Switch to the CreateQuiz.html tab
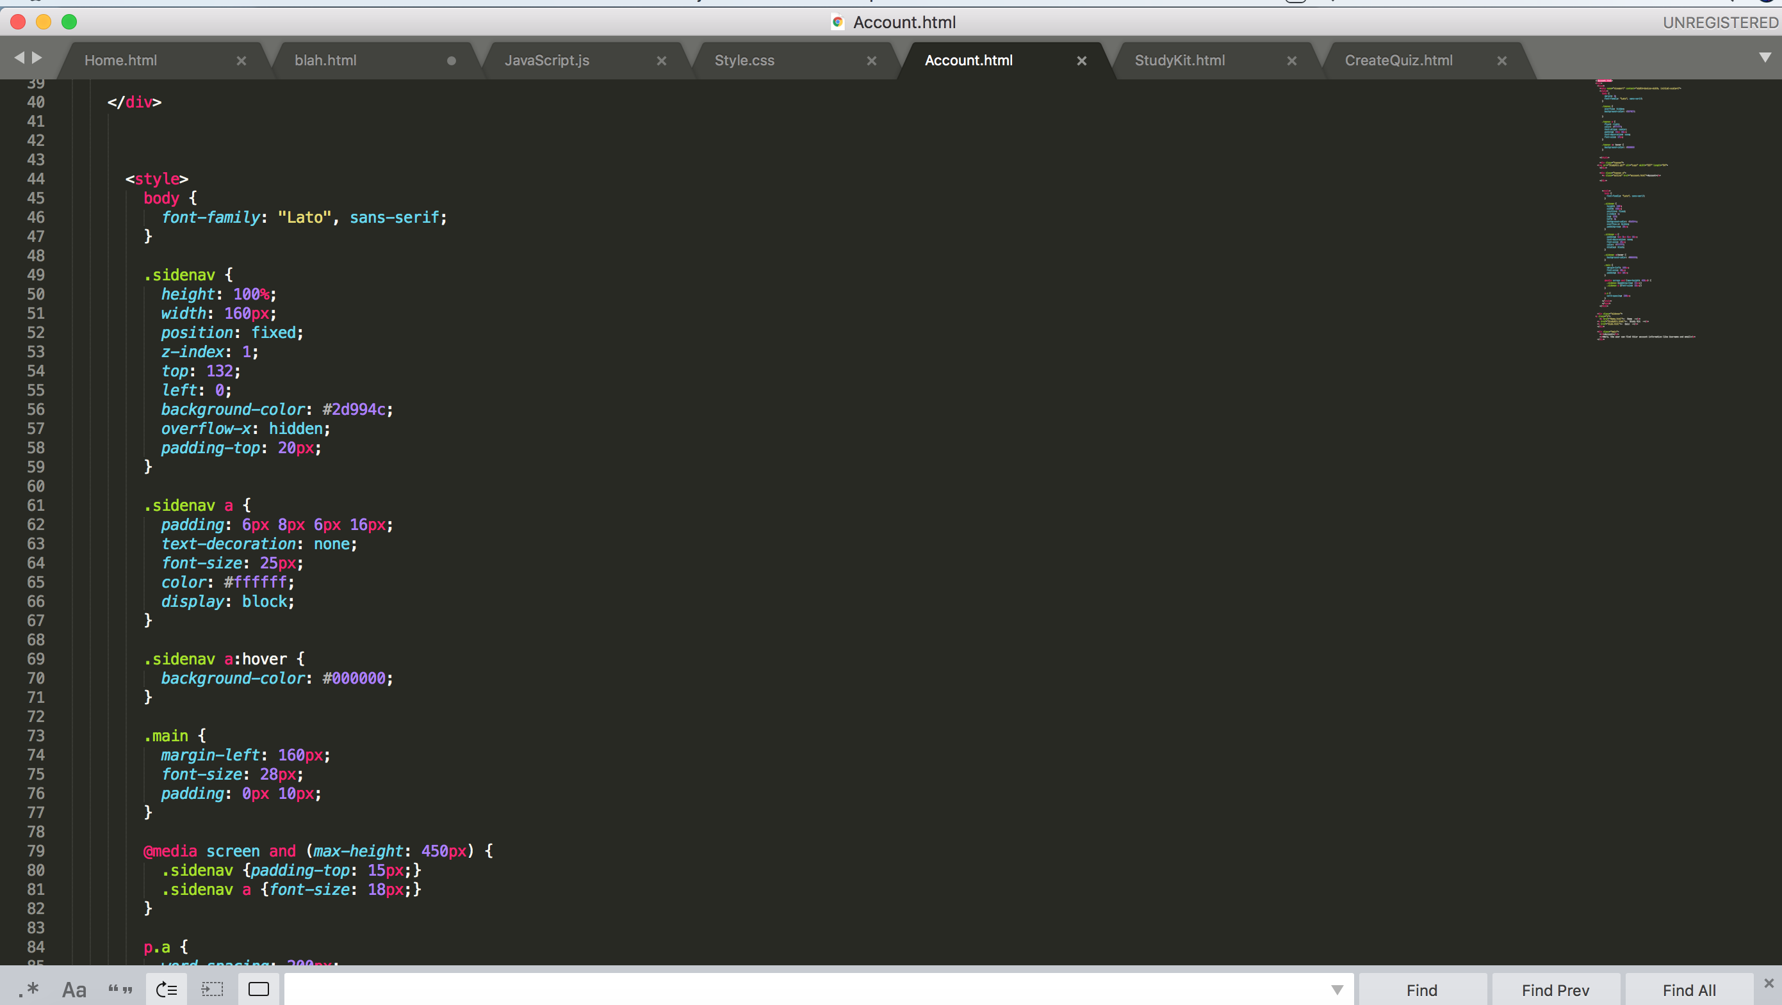Image resolution: width=1782 pixels, height=1005 pixels. (1398, 61)
